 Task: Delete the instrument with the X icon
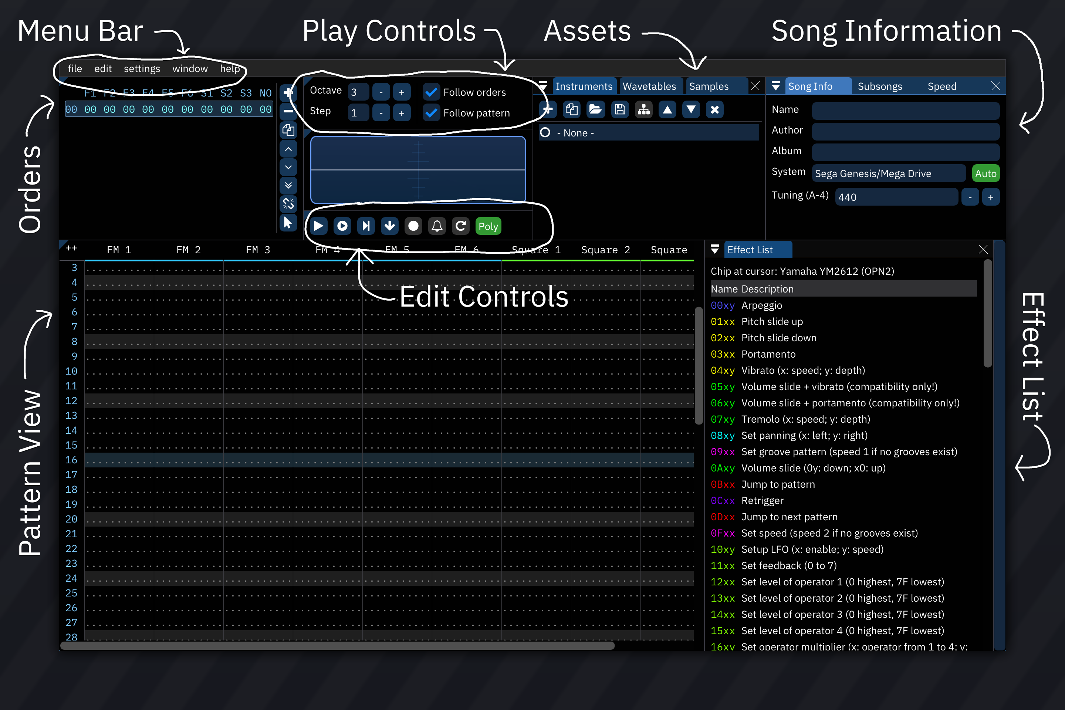[714, 109]
